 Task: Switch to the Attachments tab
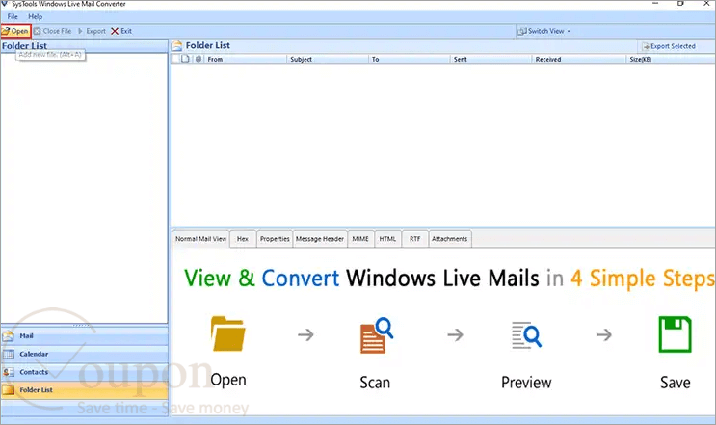(x=450, y=239)
